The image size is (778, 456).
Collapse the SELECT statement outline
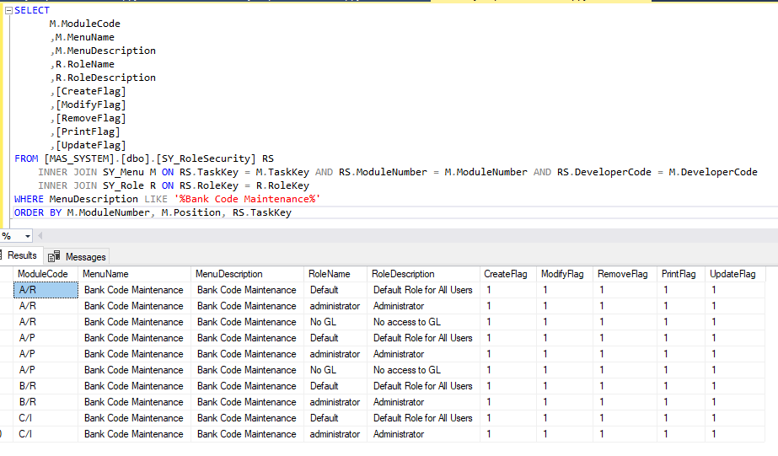(x=8, y=10)
